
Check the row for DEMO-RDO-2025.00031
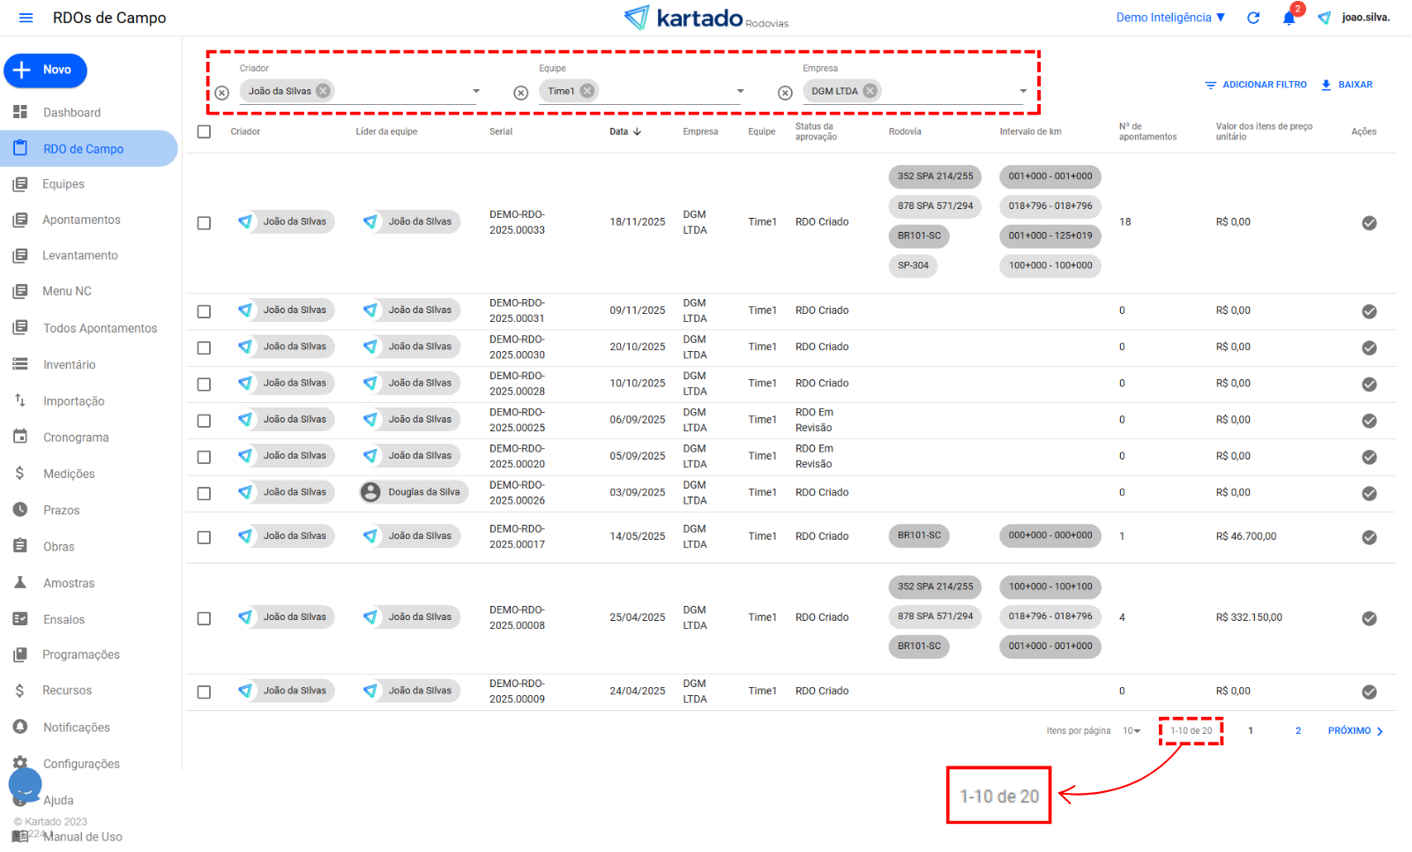click(x=204, y=311)
